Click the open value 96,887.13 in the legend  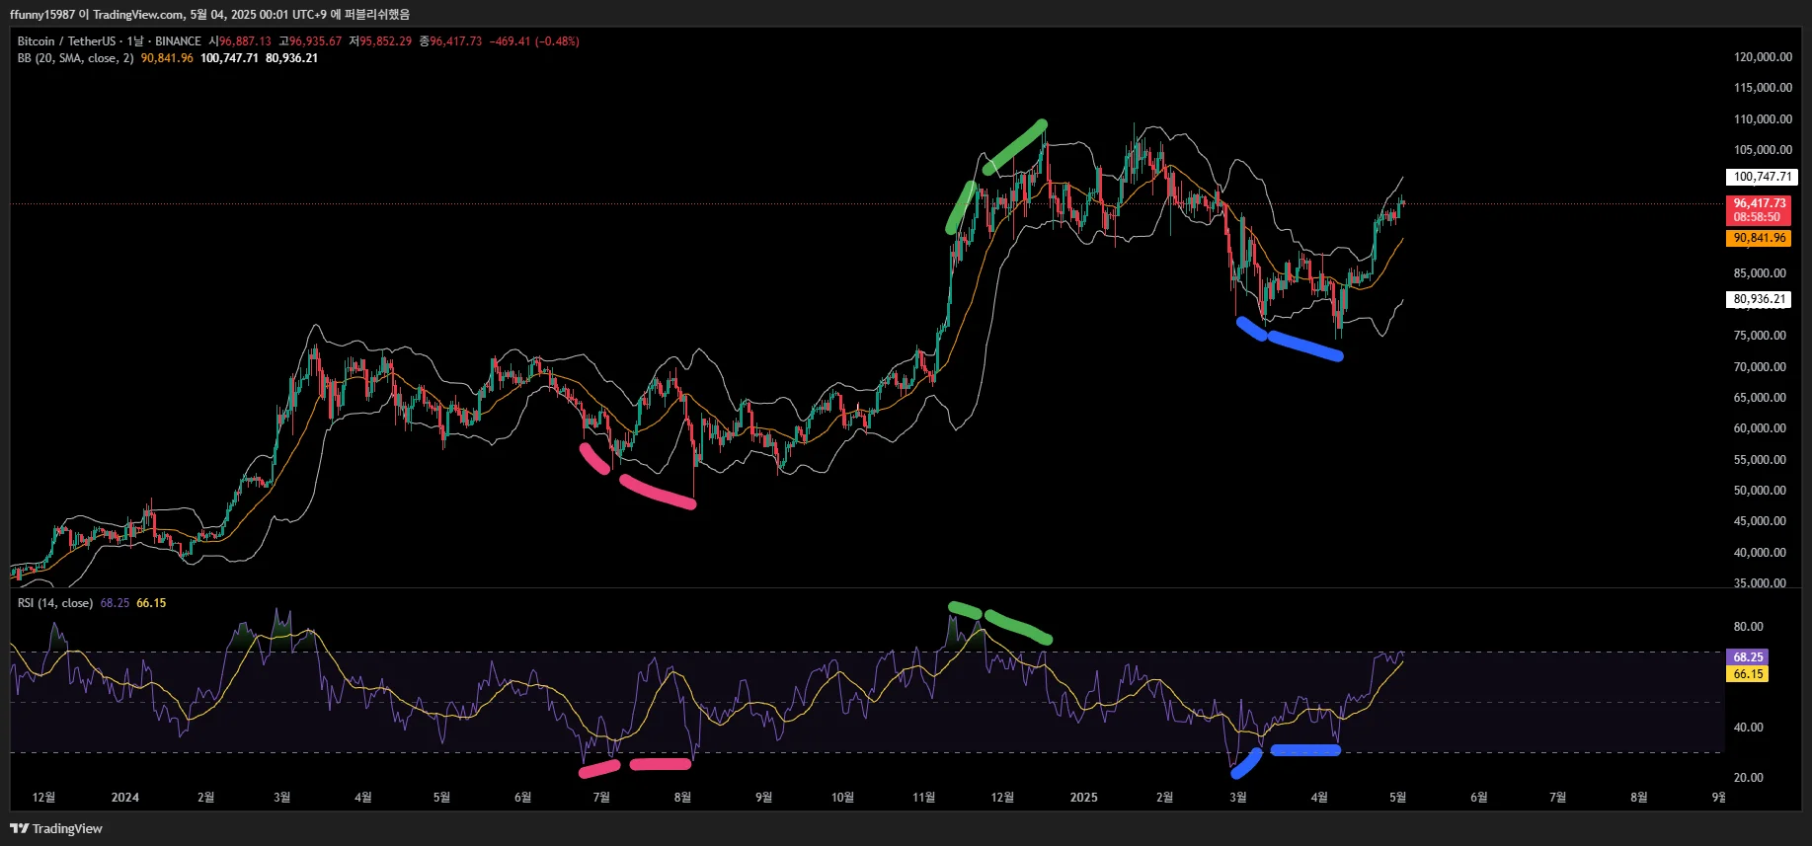pyautogui.click(x=245, y=41)
